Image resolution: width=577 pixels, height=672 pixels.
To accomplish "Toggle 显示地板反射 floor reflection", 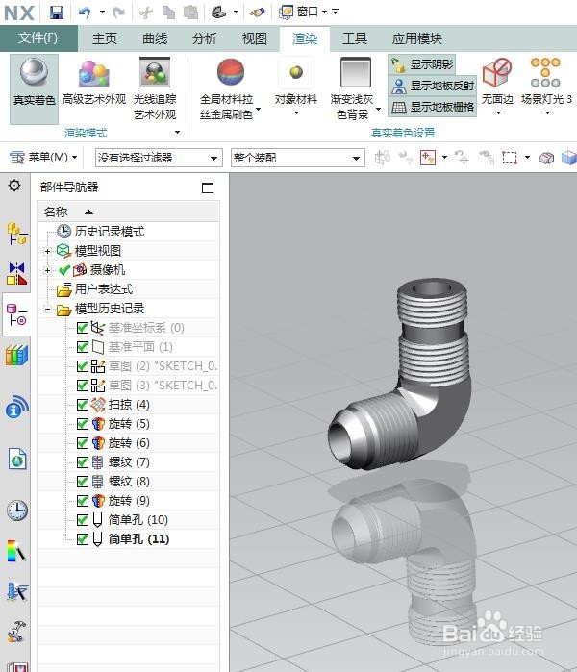I will click(x=432, y=86).
